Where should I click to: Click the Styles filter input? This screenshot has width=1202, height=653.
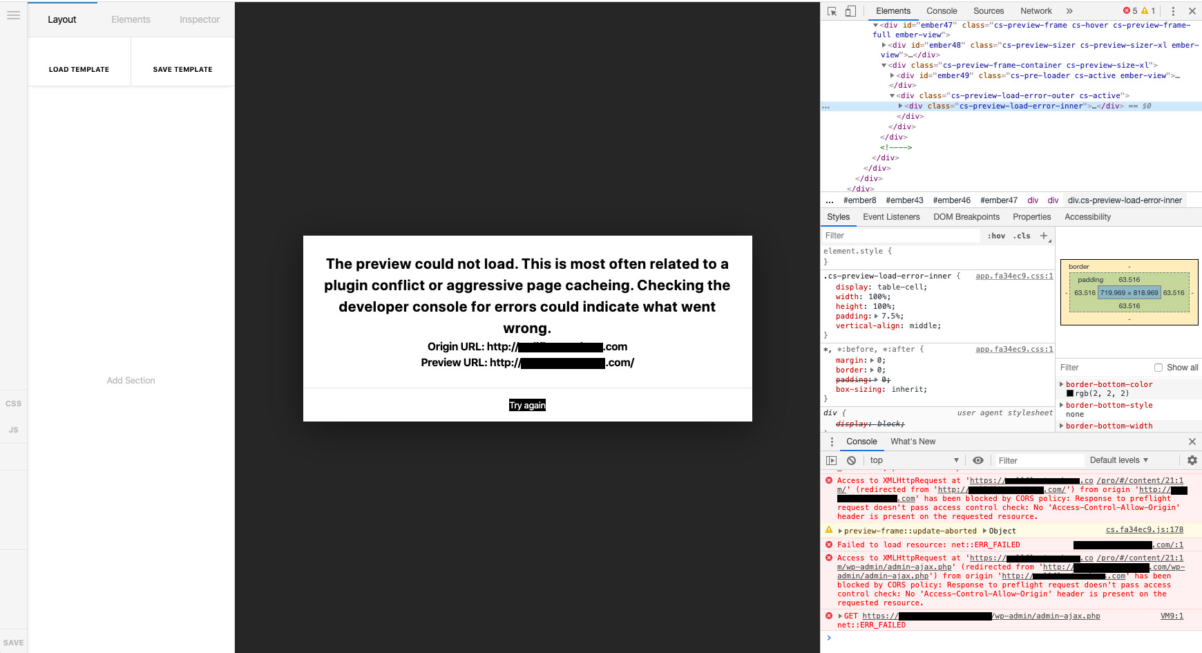coord(901,236)
